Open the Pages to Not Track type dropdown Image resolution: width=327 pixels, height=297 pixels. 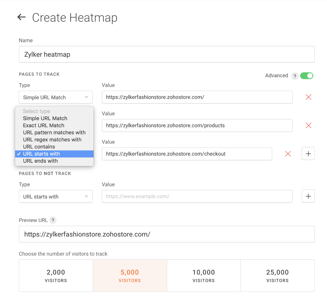click(56, 197)
